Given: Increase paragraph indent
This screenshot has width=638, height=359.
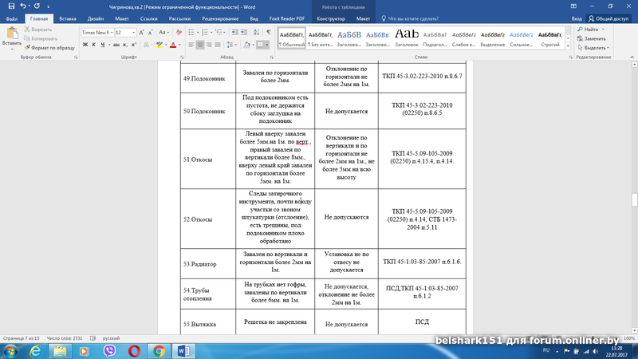Looking at the screenshot, I should tap(244, 32).
